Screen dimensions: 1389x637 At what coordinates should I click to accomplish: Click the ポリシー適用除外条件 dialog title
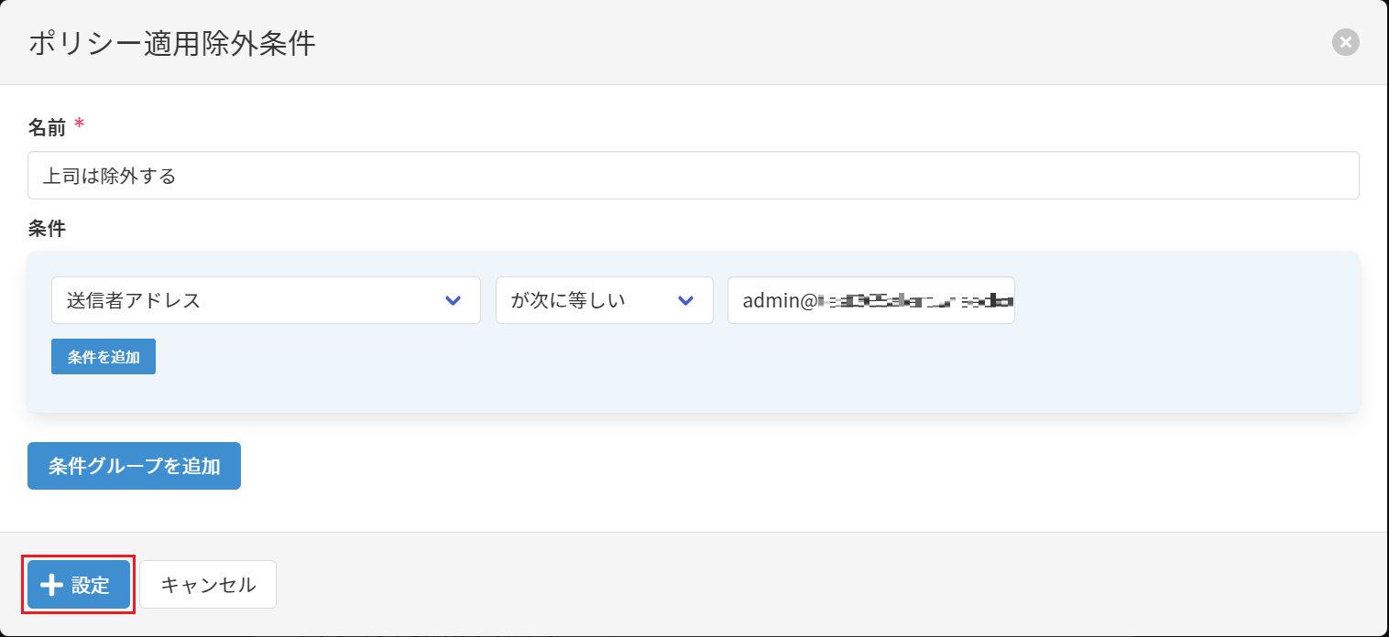coord(172,43)
